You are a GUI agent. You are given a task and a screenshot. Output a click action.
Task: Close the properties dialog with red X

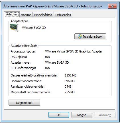pos(112,6)
